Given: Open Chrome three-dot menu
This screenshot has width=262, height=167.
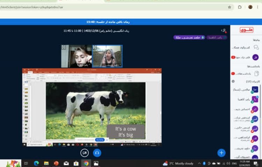Looking at the screenshot, I should tap(257, 7).
